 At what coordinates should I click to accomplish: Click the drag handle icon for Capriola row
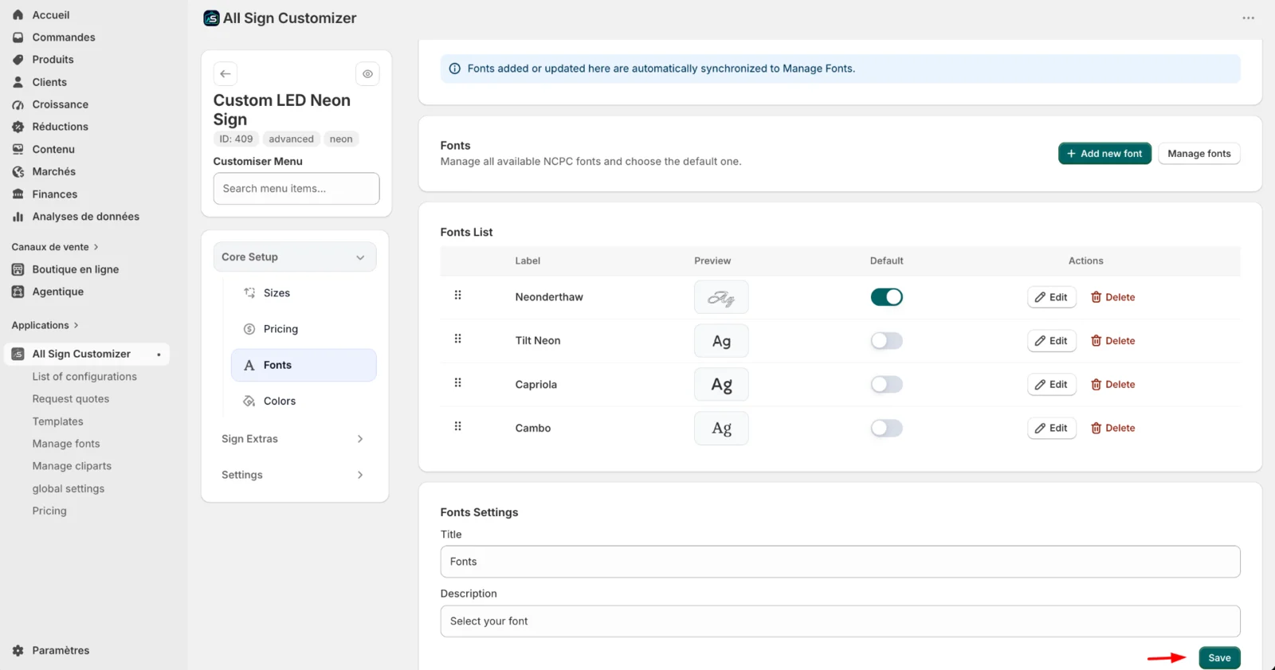[457, 383]
